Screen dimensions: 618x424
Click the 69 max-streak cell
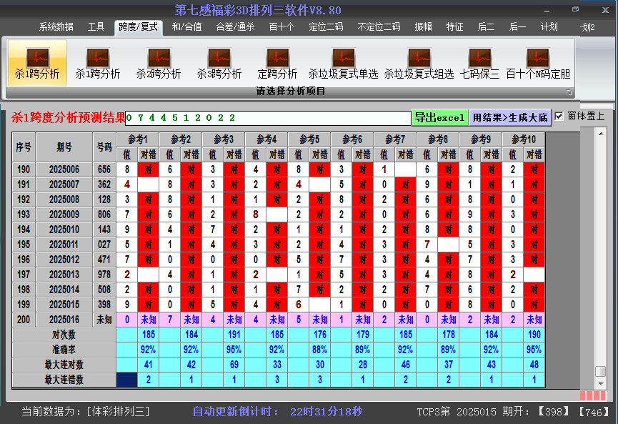click(234, 365)
